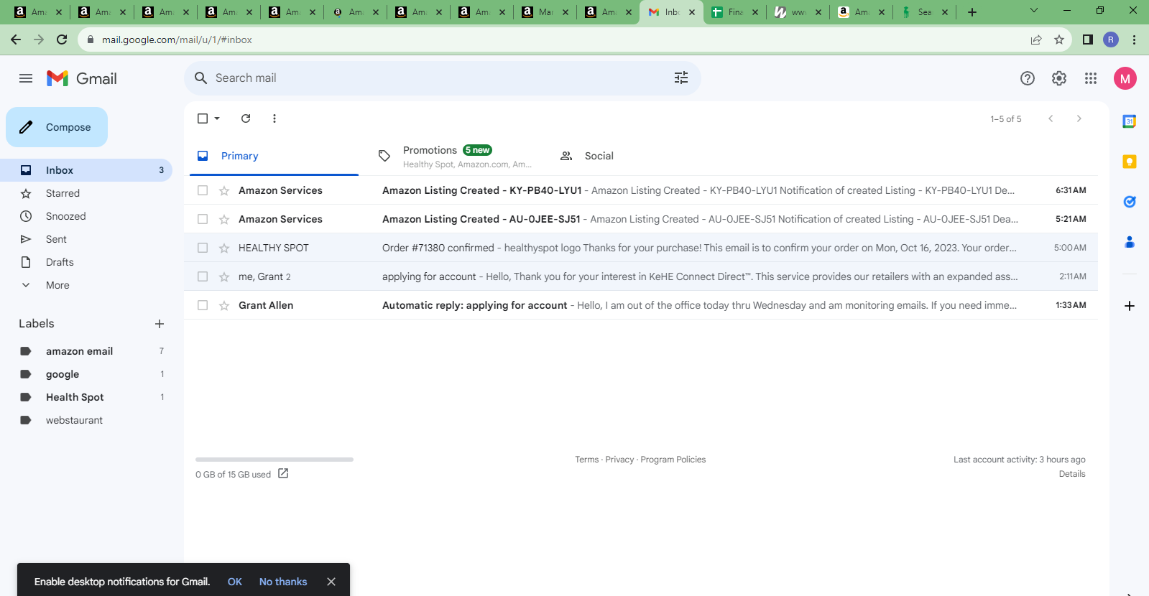Open Contacts side panel
Viewport: 1149px width, 596px height.
[x=1130, y=242]
